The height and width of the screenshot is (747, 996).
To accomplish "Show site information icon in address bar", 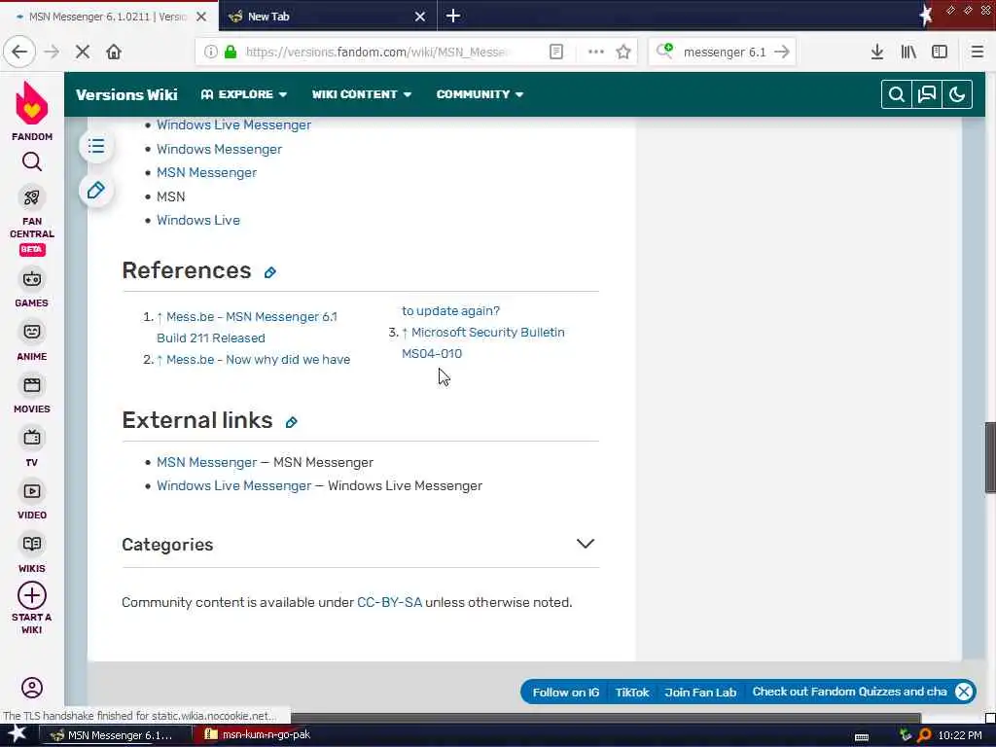I will coord(210,52).
